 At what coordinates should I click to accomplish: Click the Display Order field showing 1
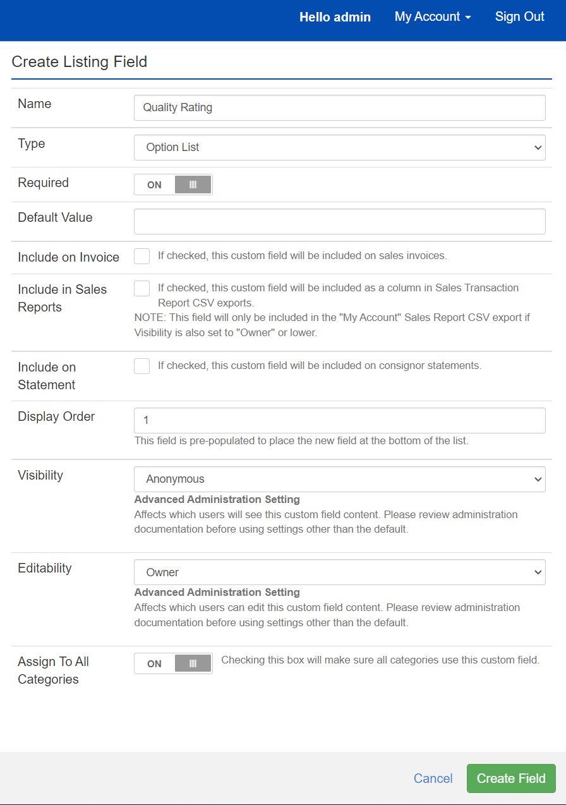click(339, 420)
